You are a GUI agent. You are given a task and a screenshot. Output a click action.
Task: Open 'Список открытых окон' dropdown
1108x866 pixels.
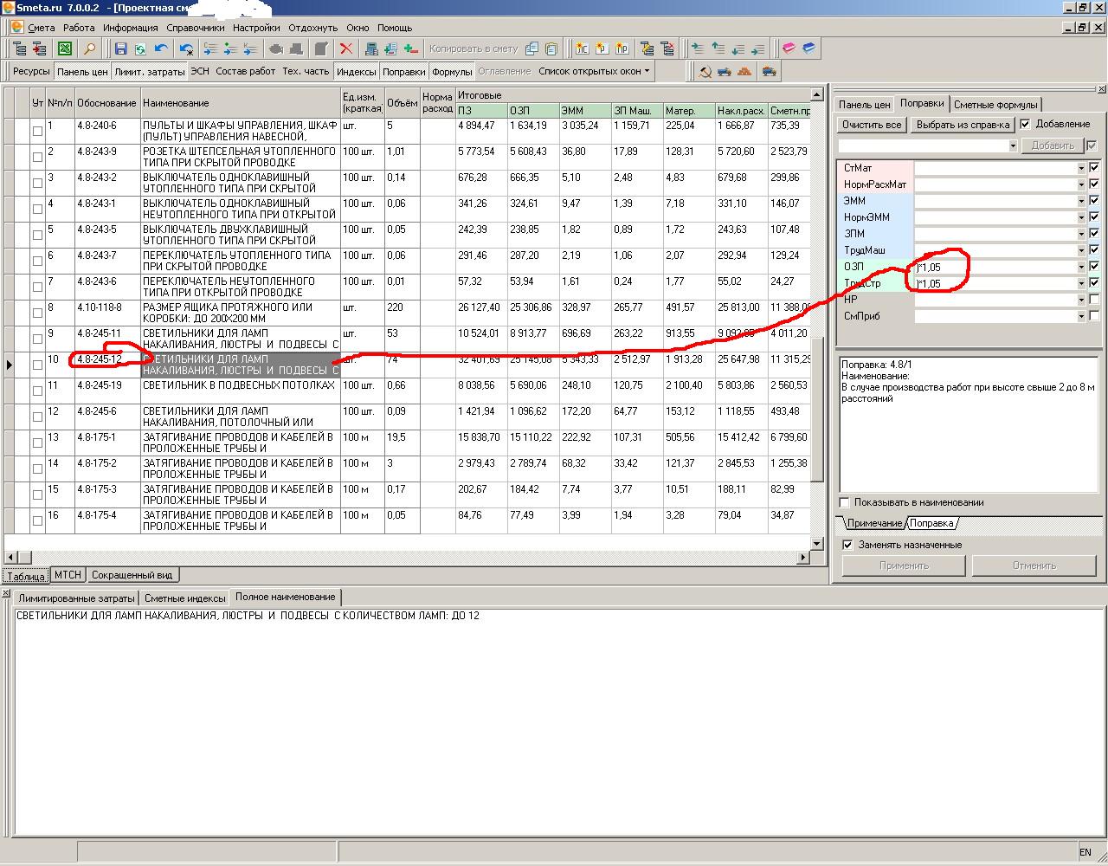click(x=595, y=71)
